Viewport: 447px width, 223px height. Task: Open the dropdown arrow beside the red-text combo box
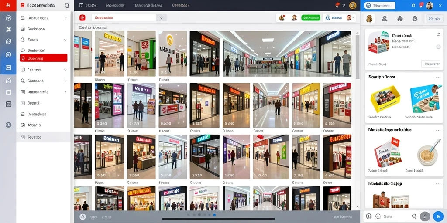161,17
